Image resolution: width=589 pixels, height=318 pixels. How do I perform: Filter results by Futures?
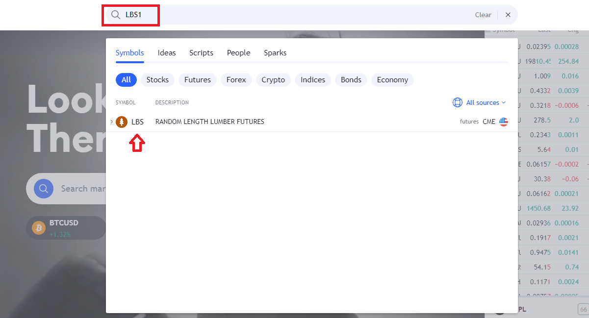click(x=197, y=80)
